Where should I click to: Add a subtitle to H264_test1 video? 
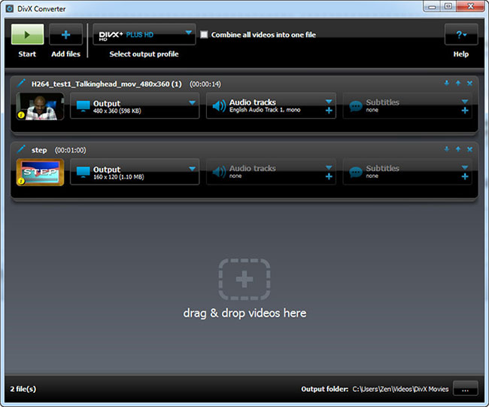tap(465, 111)
